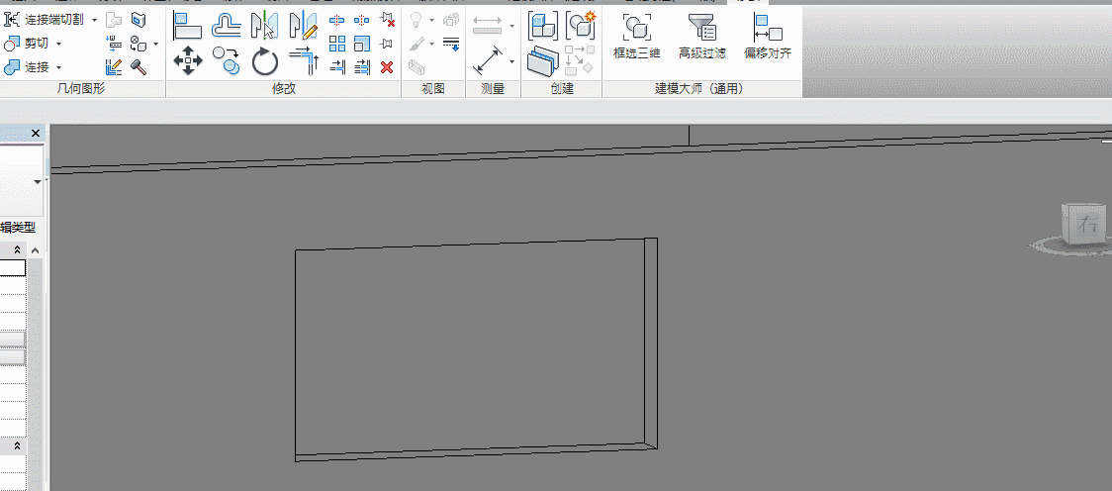The image size is (1112, 491).
Task: Select the Scale tool
Action: (362, 44)
